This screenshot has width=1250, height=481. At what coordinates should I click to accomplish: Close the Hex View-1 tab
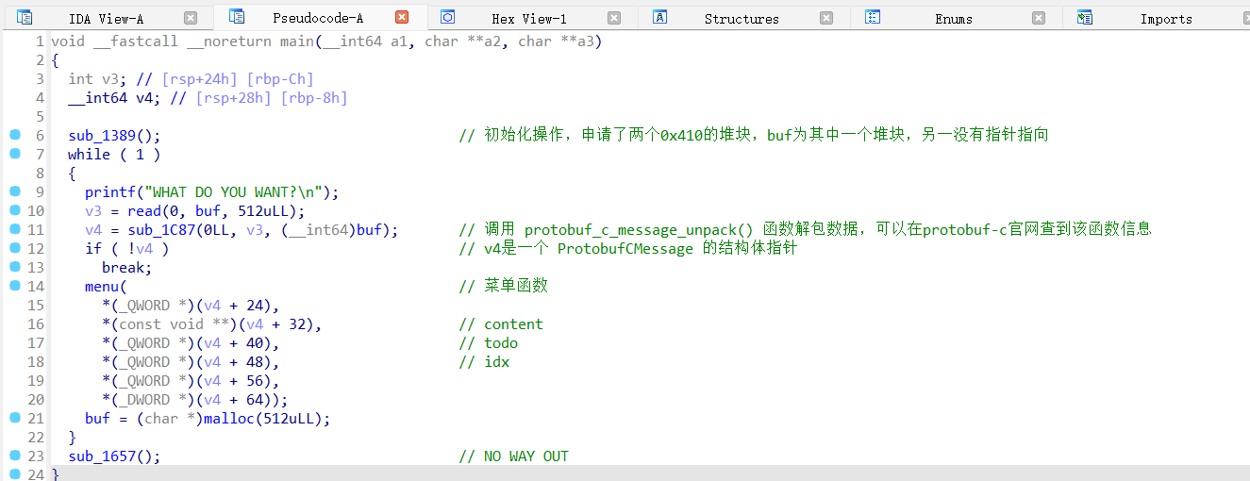tap(614, 18)
